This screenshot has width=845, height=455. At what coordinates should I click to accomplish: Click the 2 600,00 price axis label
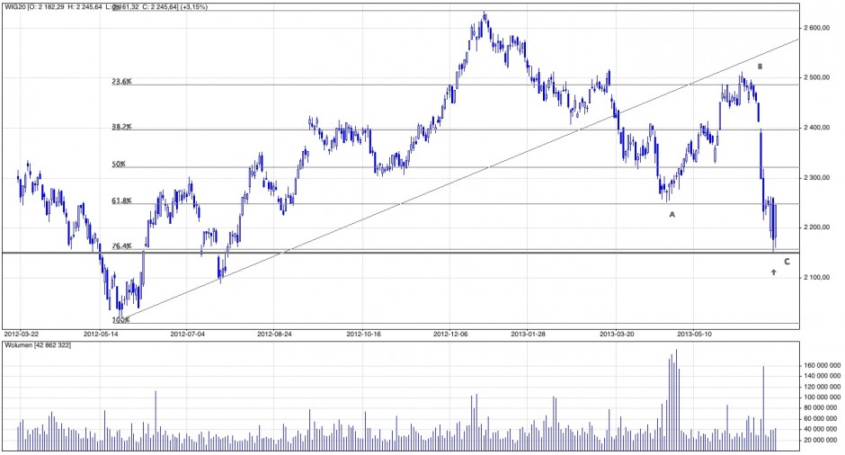[821, 29]
